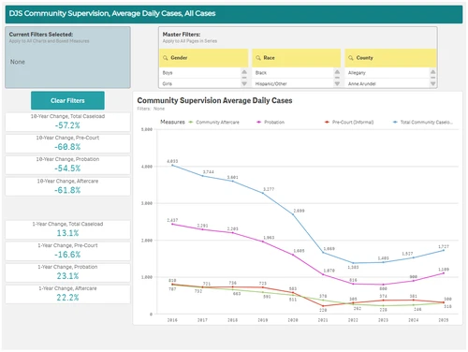Click the 10-Year Change, Pre-Court card

[x=67, y=143]
